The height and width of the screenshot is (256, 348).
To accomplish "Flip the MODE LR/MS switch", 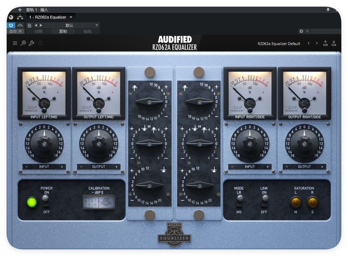I will pos(240,200).
